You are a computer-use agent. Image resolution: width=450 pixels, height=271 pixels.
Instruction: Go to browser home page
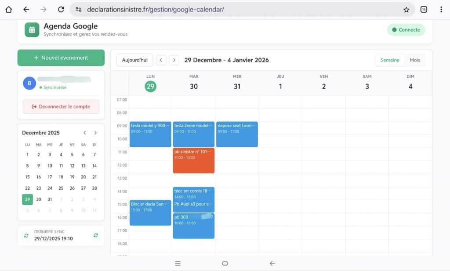click(x=9, y=10)
